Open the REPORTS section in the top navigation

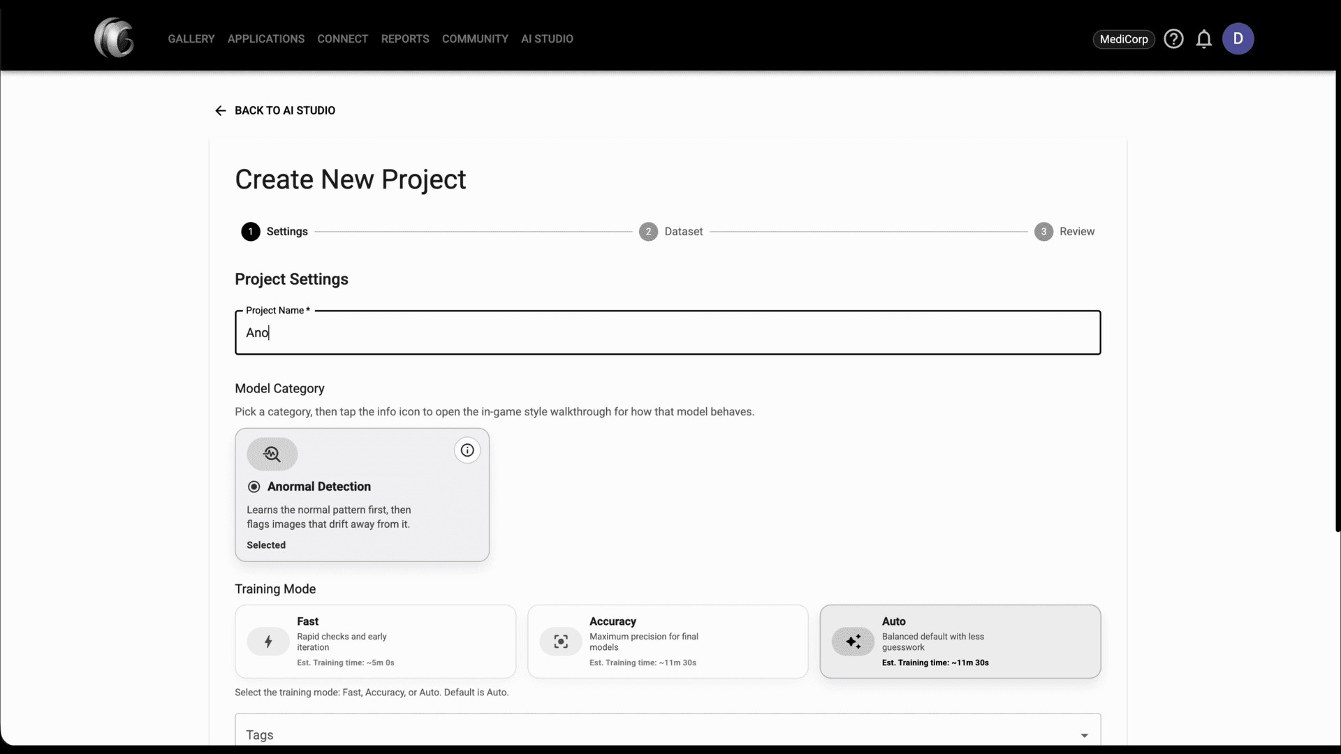(405, 38)
